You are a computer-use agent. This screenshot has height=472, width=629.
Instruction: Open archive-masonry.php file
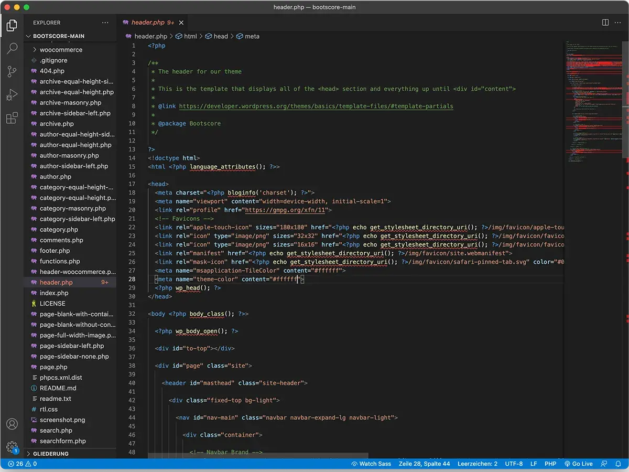(70, 103)
